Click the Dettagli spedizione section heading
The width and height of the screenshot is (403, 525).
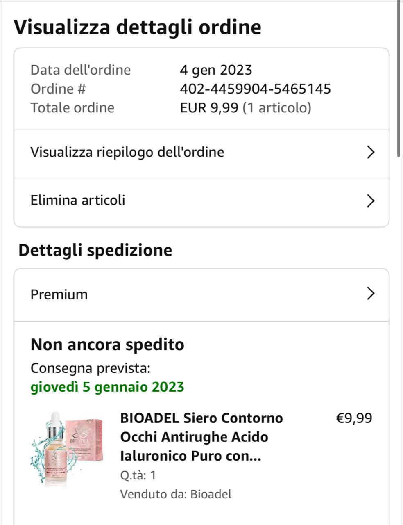pyautogui.click(x=95, y=250)
